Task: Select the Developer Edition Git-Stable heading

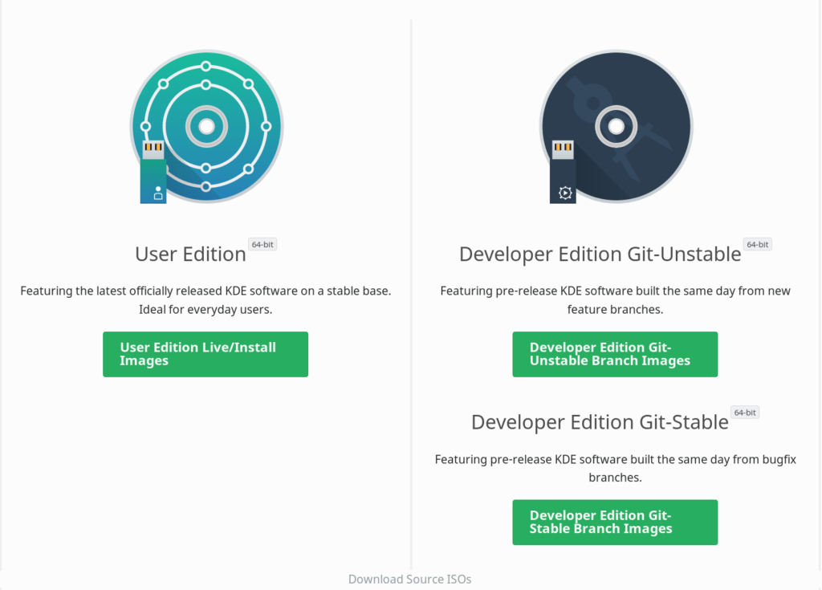Action: pyautogui.click(x=600, y=422)
